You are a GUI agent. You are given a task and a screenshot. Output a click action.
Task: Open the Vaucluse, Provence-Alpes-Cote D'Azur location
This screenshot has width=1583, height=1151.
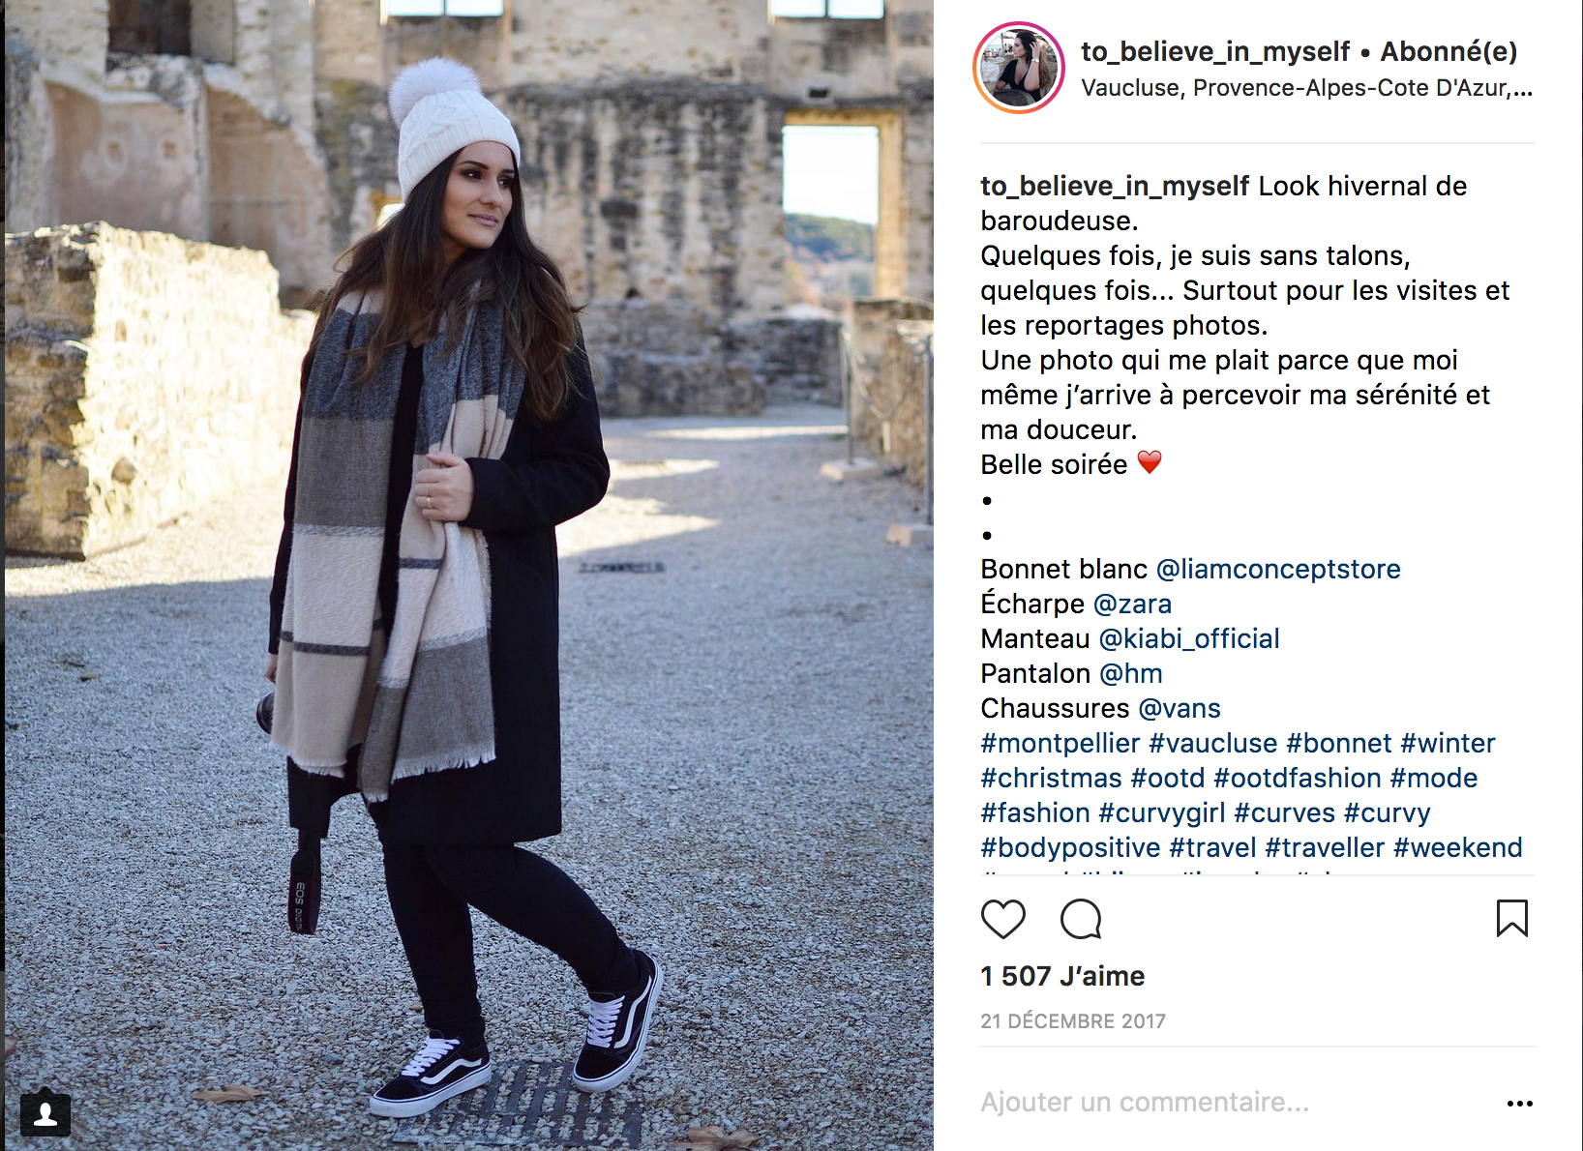coord(1306,88)
